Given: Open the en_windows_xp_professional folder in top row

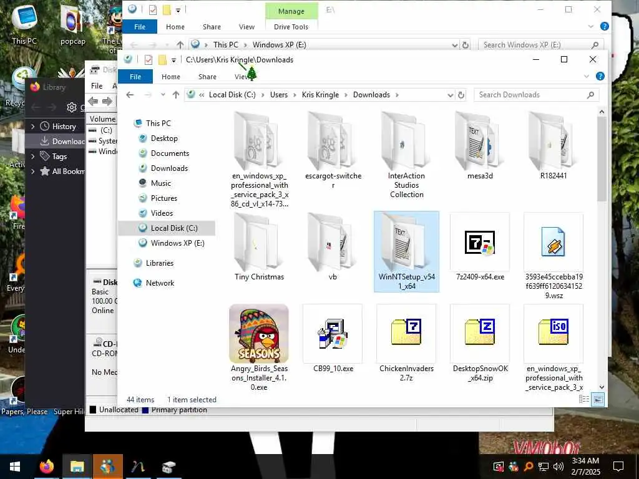Looking at the screenshot, I should (259, 160).
